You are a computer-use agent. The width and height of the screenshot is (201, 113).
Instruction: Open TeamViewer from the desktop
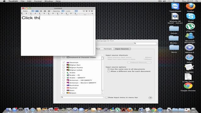pyautogui.click(x=175, y=6)
